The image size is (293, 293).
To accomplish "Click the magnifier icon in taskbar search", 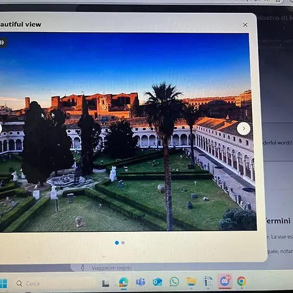I will [x=20, y=283].
